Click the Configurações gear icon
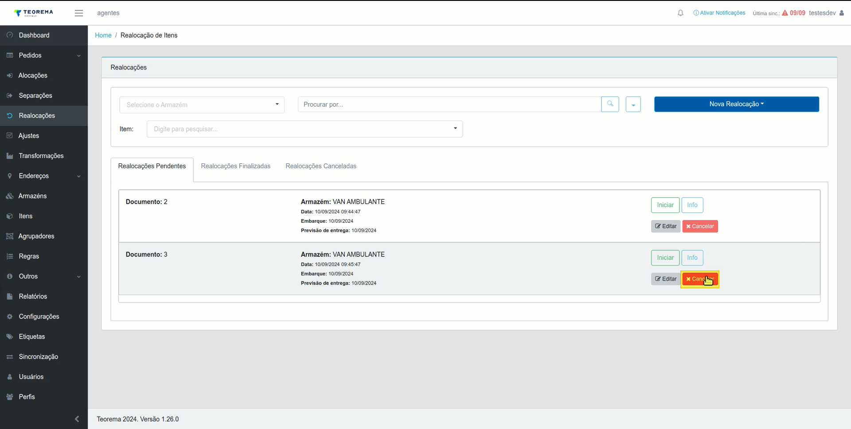851x429 pixels. pyautogui.click(x=10, y=317)
